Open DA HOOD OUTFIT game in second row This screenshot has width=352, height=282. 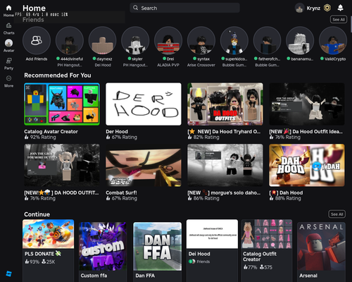[x=62, y=165]
